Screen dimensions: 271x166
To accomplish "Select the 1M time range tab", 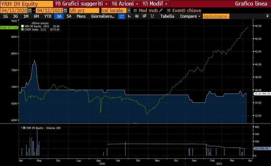I will coord(26,16).
